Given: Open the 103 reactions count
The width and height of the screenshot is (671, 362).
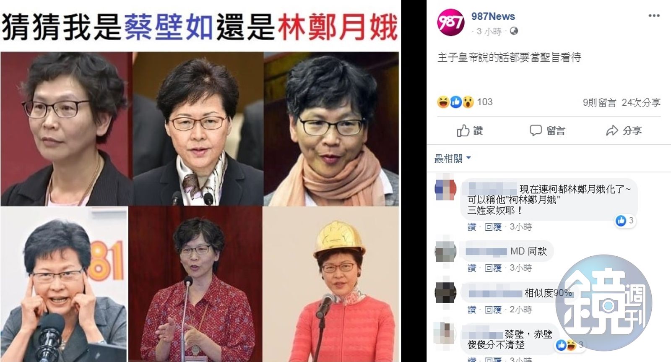Looking at the screenshot, I should tap(485, 102).
